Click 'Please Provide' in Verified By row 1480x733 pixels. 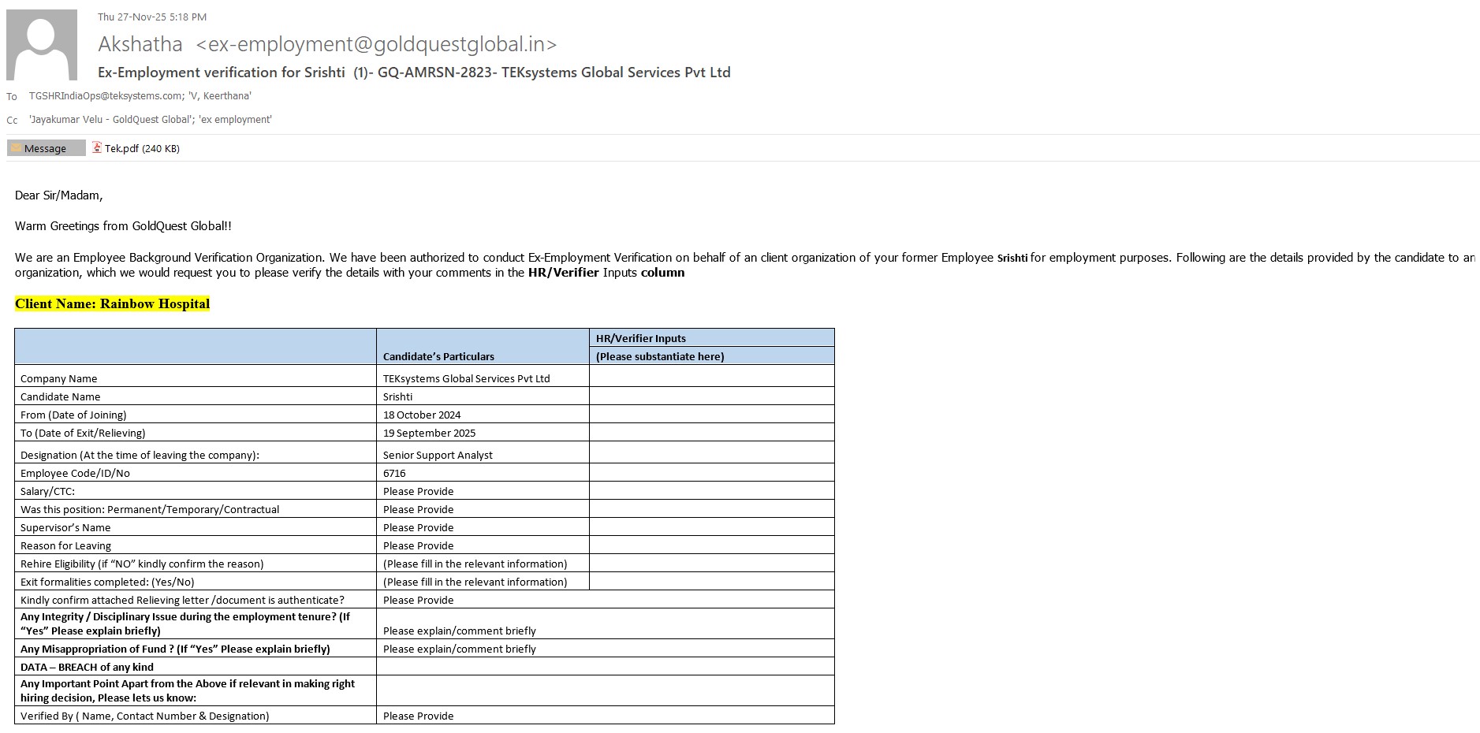(419, 716)
